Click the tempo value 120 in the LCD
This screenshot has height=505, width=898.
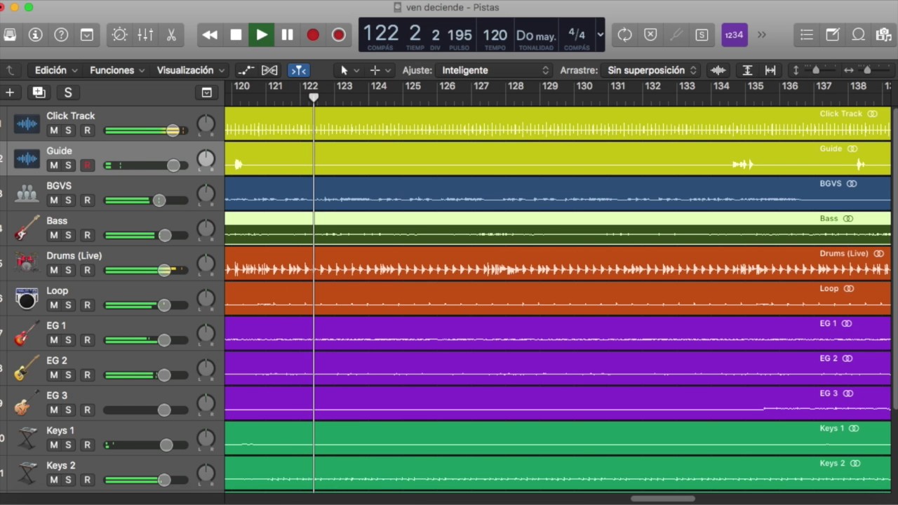[x=495, y=34]
